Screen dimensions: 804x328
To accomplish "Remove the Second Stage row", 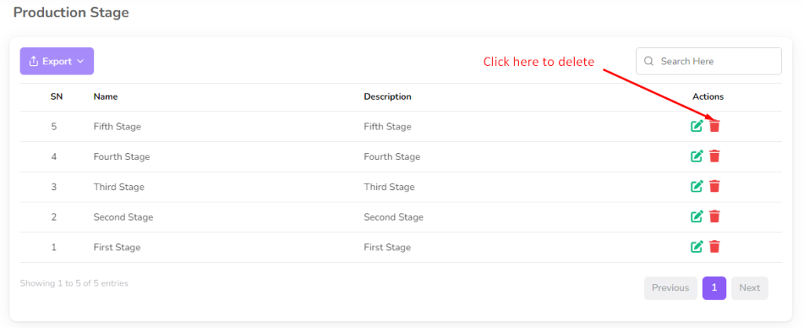I will pyautogui.click(x=714, y=217).
